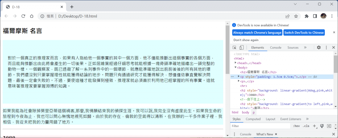Screen dimensions: 338x138
Task: Toggle the browser side panel
Action: pos(315,16)
